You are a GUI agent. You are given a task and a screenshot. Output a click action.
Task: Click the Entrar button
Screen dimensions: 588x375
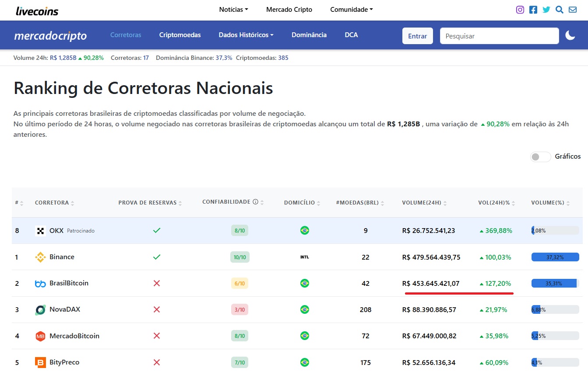coord(417,36)
